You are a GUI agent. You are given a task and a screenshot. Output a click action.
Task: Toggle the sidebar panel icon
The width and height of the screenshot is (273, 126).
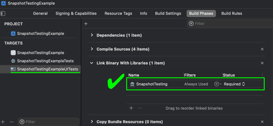click(3, 14)
